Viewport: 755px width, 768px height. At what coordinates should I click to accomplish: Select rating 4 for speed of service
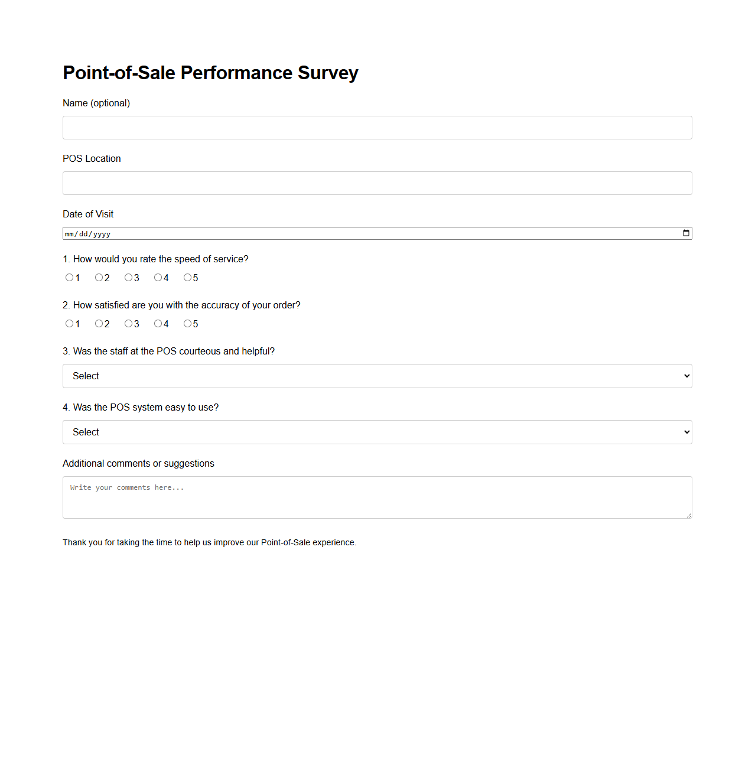(158, 277)
